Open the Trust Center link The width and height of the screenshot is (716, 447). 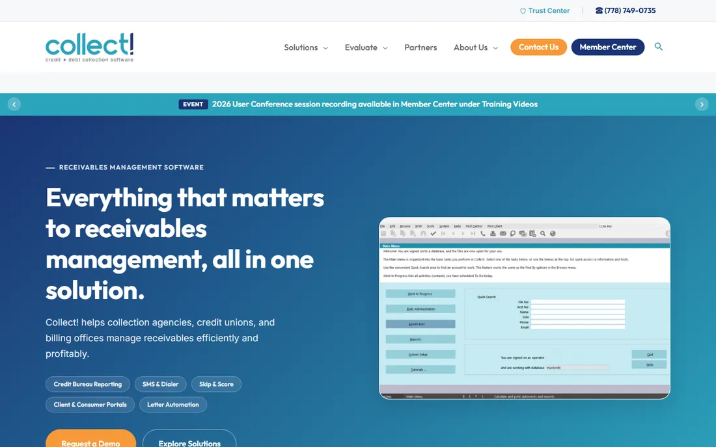[x=549, y=10]
